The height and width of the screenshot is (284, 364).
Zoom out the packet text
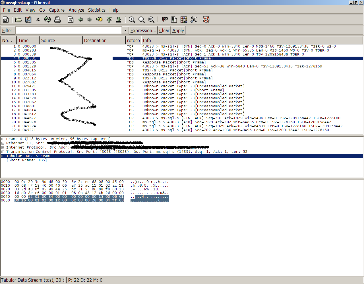[x=141, y=20]
